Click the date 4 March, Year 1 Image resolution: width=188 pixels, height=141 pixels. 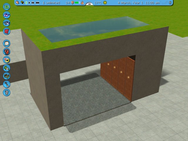pos(130,3)
